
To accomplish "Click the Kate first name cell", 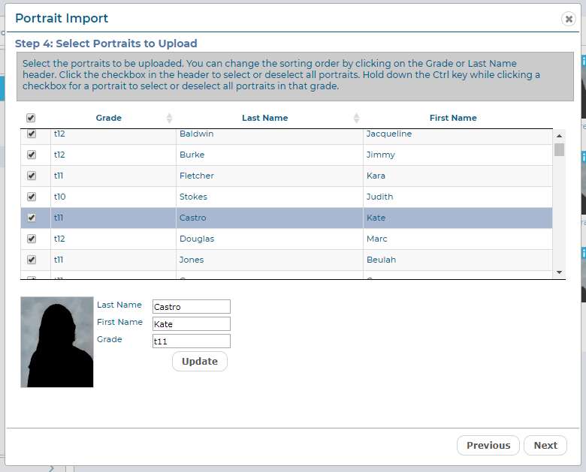I will coord(458,218).
